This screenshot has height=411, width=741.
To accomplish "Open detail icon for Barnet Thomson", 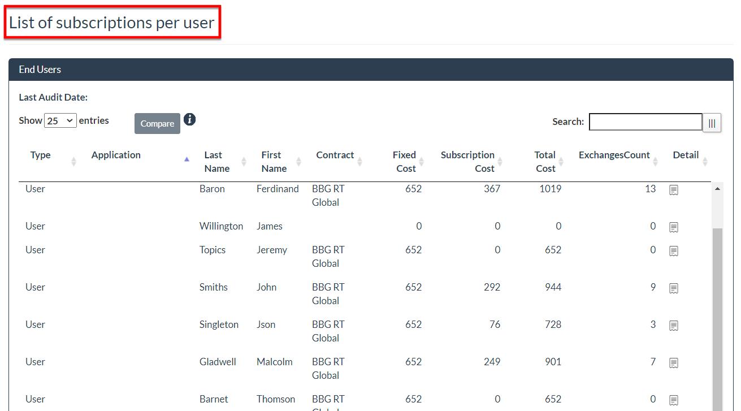I will (x=673, y=400).
